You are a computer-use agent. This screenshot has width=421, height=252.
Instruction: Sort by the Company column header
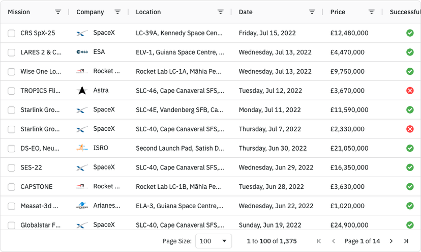click(90, 12)
